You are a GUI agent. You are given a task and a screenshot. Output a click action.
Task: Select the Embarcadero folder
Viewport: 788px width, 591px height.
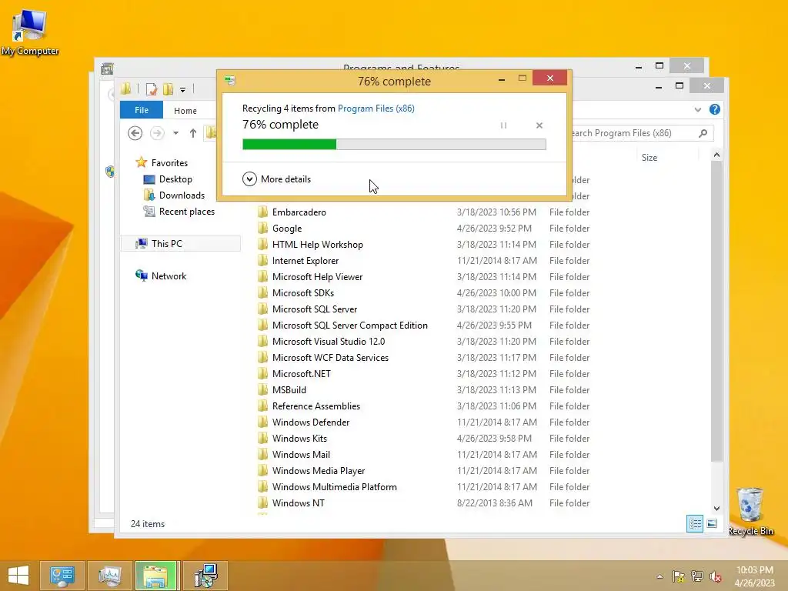(299, 212)
